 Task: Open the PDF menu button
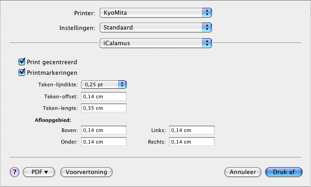39,172
